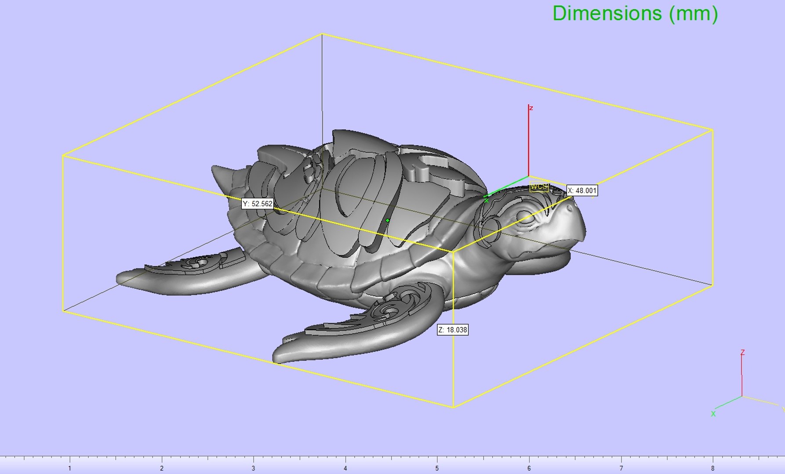The image size is (785, 474).
Task: Click ruler mark 1 on bottom ruler
Action: [x=70, y=468]
